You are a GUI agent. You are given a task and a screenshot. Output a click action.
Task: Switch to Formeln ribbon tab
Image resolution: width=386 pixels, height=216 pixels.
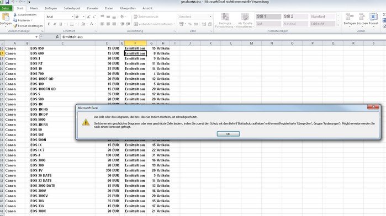93,8
